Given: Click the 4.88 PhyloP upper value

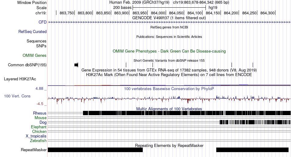Looking at the screenshot, I should pyautogui.click(x=39, y=89).
